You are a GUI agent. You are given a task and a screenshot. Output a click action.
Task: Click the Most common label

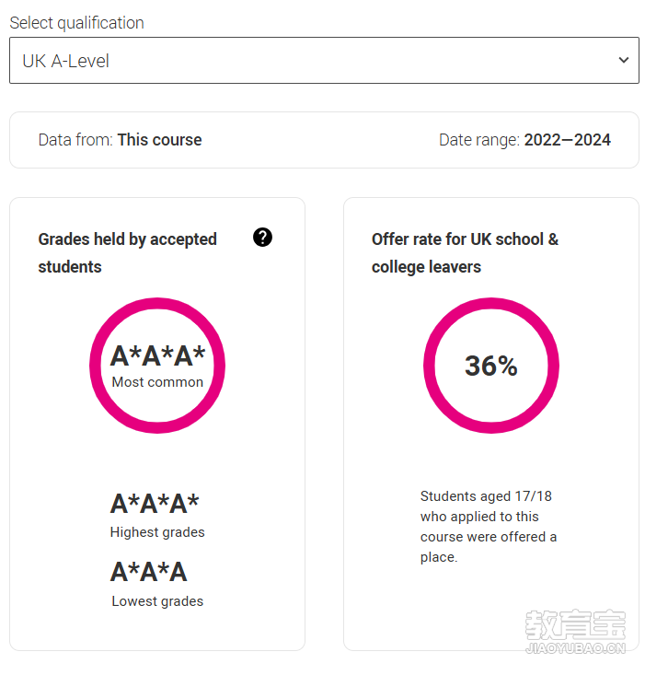tap(157, 382)
